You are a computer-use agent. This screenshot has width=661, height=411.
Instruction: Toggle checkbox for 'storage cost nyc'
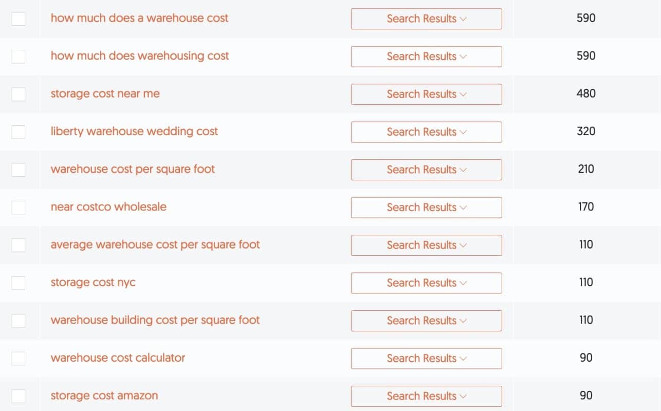[x=19, y=283]
